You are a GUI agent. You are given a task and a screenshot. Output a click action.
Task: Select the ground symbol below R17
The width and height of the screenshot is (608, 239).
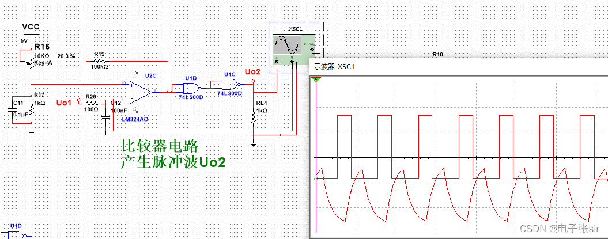pos(31,132)
